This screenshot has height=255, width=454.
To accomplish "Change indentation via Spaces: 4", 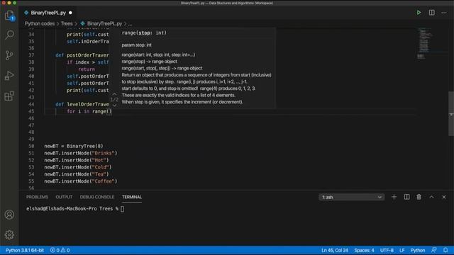I will (x=364, y=250).
